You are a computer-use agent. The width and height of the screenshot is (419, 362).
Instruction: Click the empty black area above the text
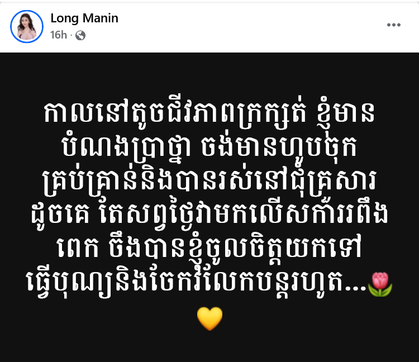[209, 76]
